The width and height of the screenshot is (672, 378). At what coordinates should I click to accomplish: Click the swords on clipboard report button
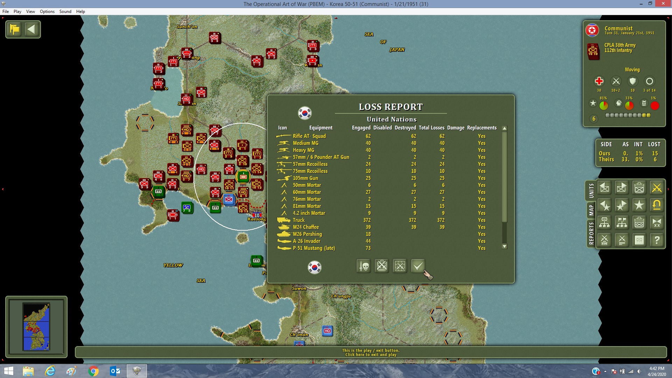[x=382, y=266]
